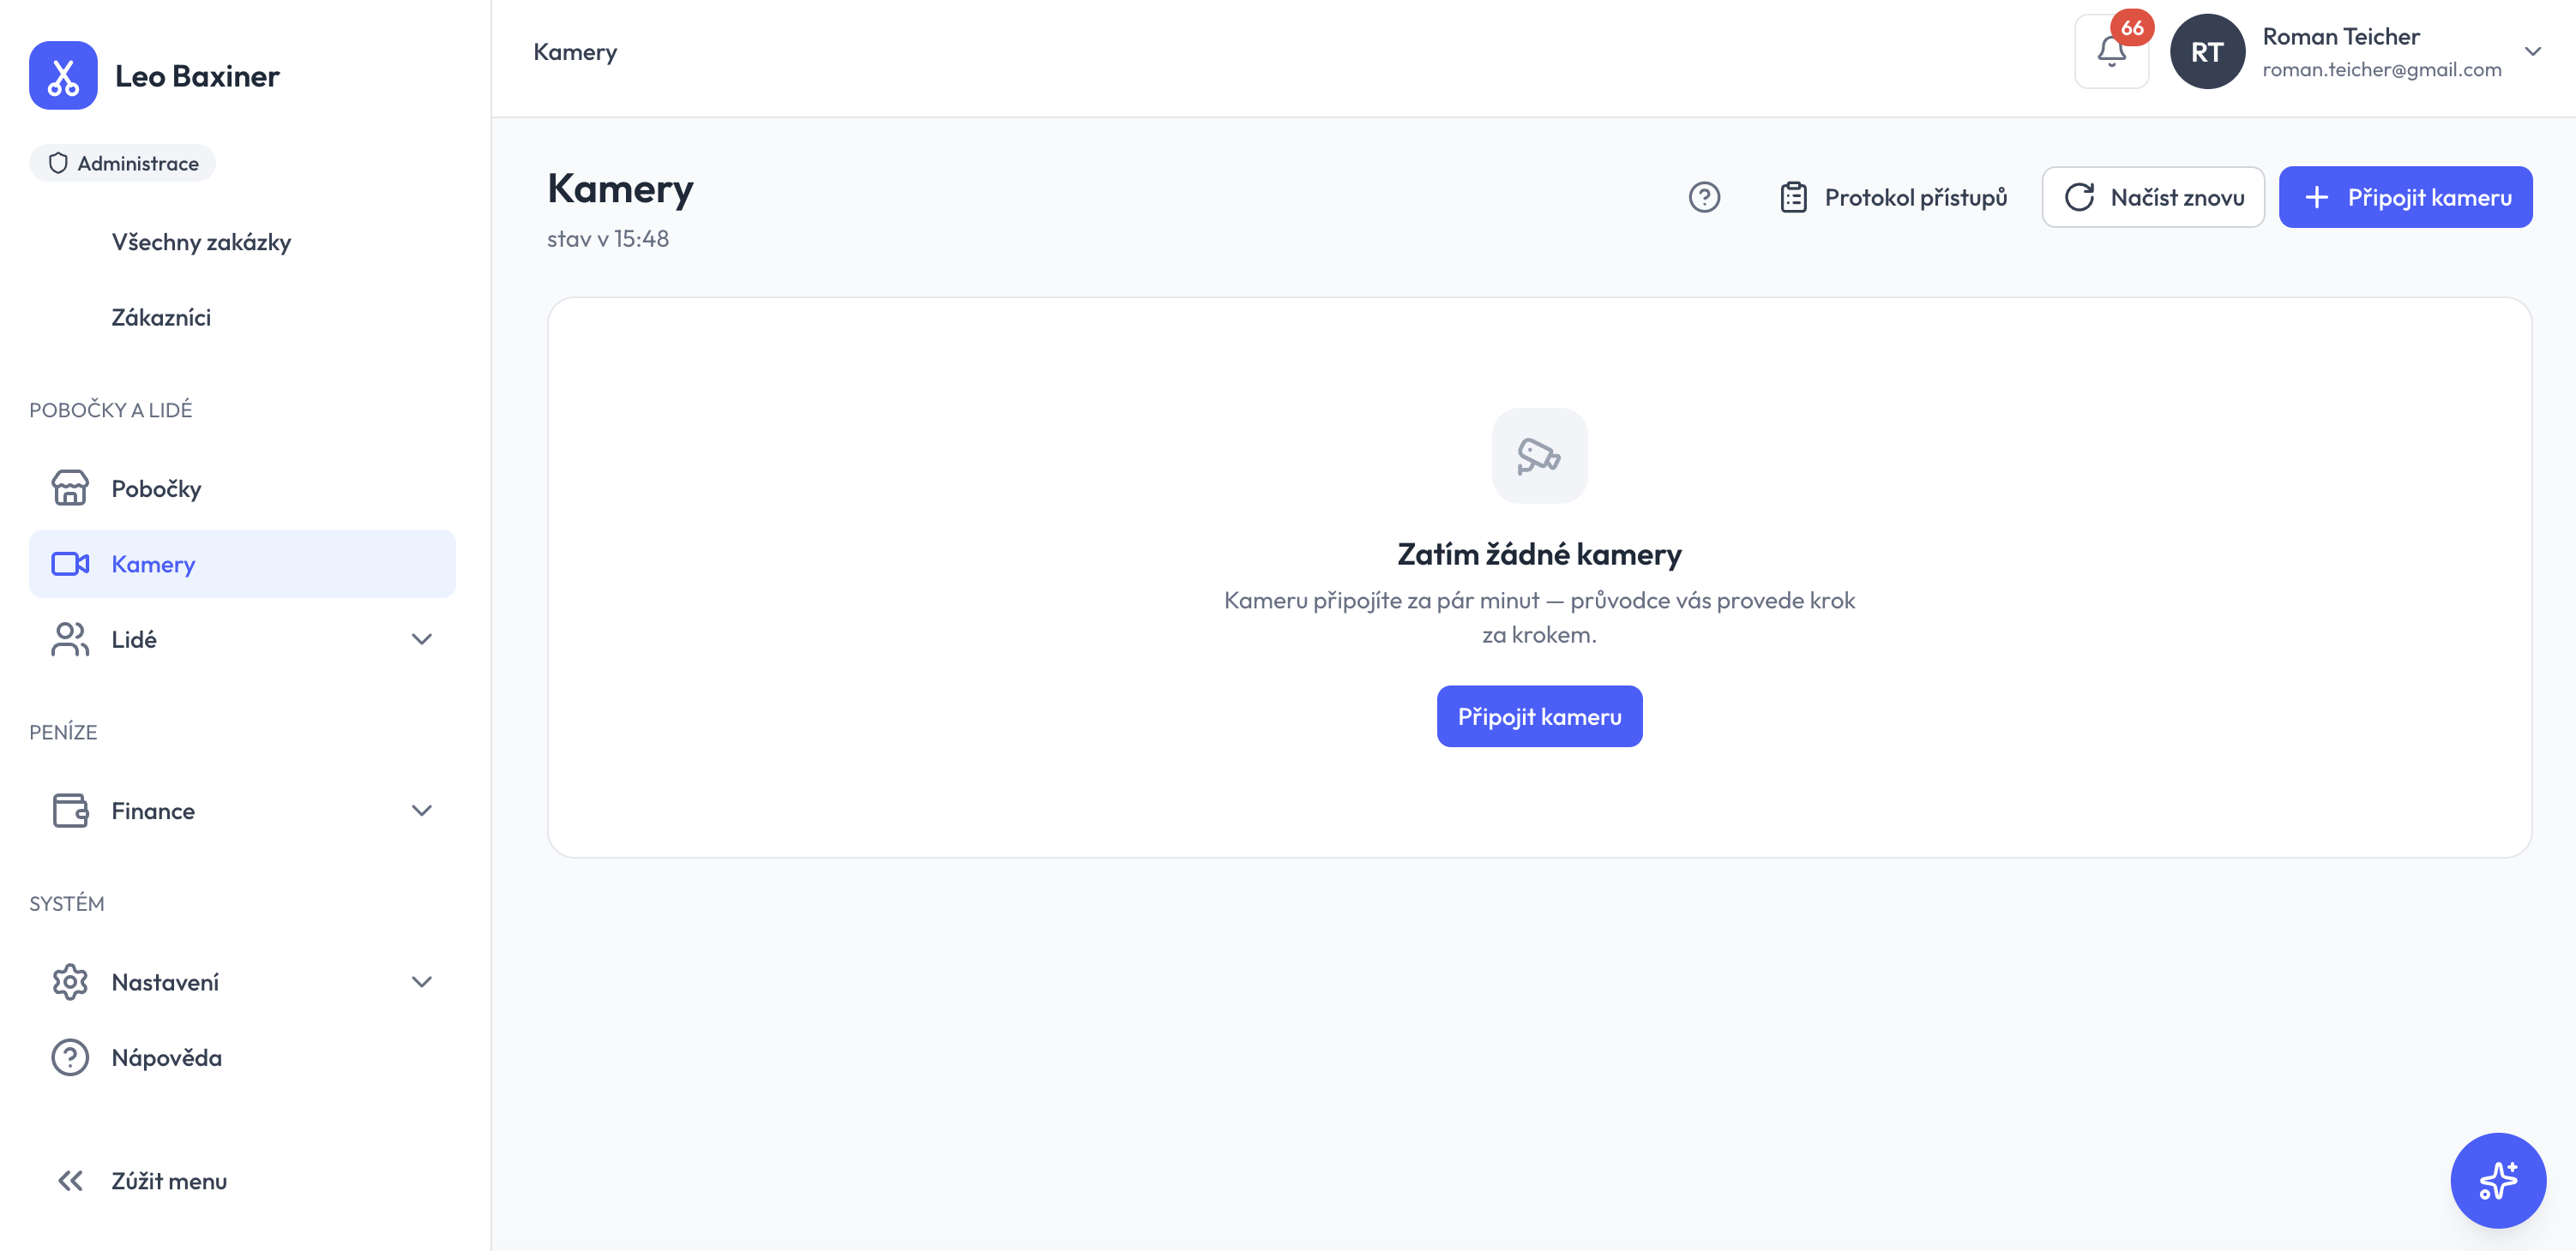
Task: Click the AI assistant sparkle button
Action: [2497, 1180]
